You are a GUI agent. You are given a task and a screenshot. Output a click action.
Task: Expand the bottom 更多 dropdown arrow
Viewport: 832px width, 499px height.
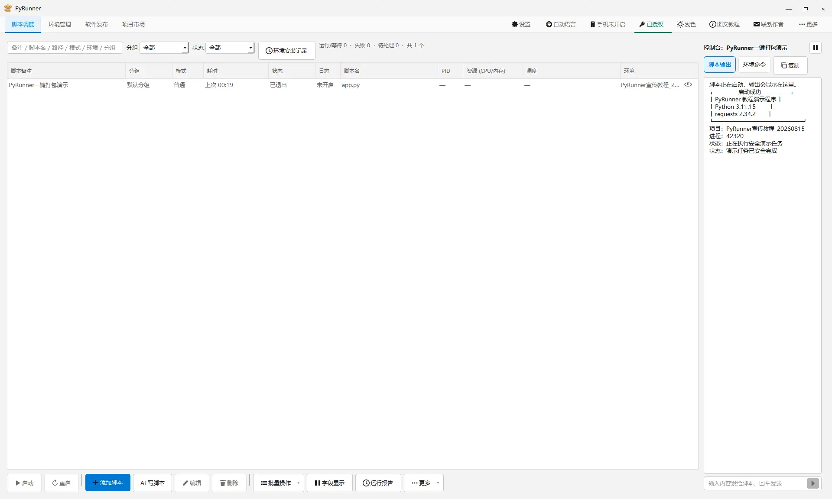pos(438,483)
